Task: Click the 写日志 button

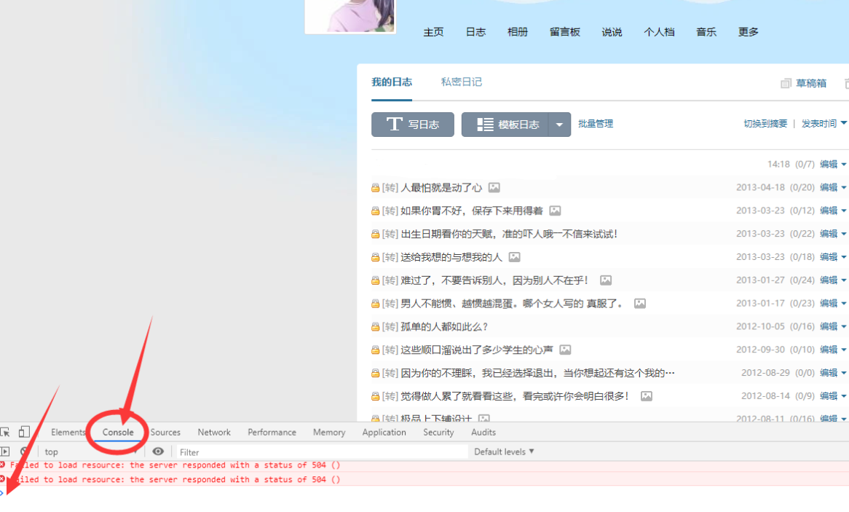Action: point(412,124)
